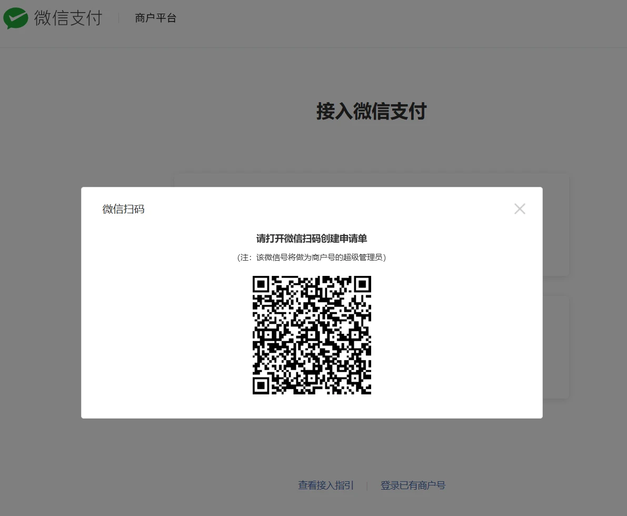Select the 请打开微信扫码创建申请单 instruction text
The image size is (627, 516).
tap(311, 239)
